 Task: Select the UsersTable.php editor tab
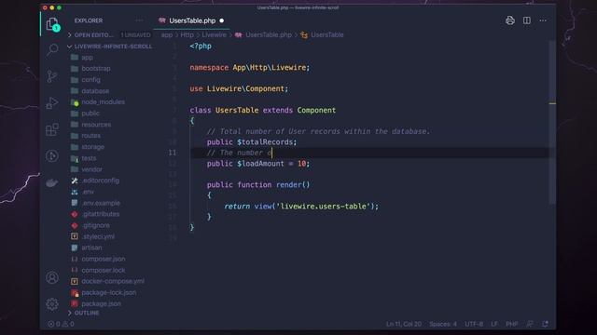pyautogui.click(x=191, y=20)
